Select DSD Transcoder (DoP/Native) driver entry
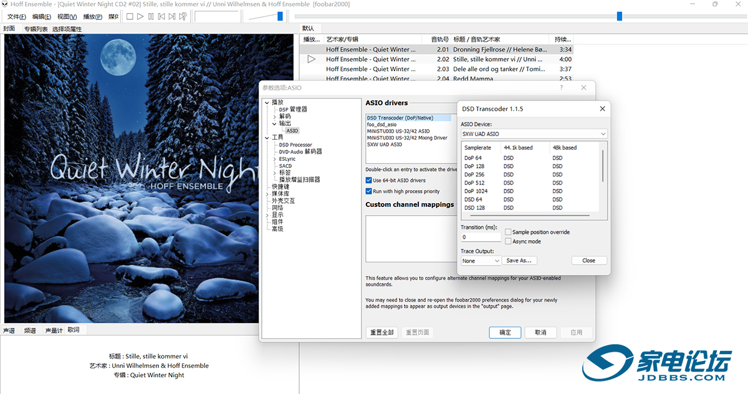748x394 pixels. click(x=408, y=118)
